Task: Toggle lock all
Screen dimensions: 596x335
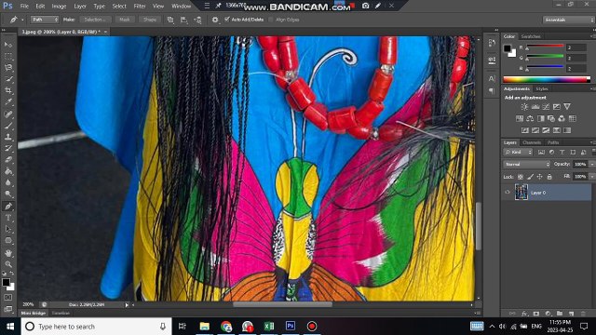Action: click(549, 177)
